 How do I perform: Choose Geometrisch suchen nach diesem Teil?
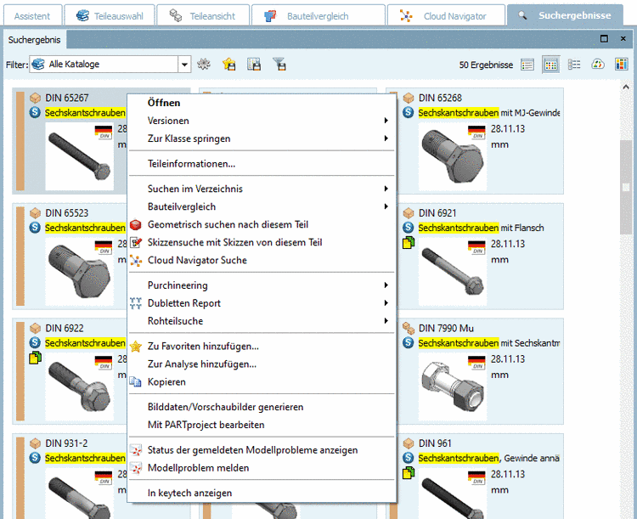[262, 225]
